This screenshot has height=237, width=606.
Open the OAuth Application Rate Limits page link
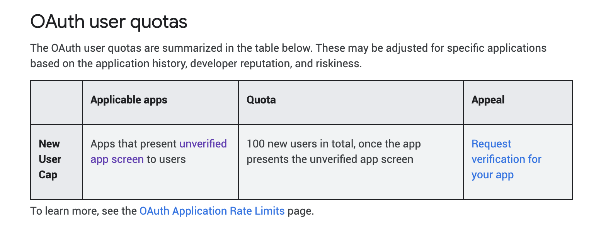coord(212,211)
